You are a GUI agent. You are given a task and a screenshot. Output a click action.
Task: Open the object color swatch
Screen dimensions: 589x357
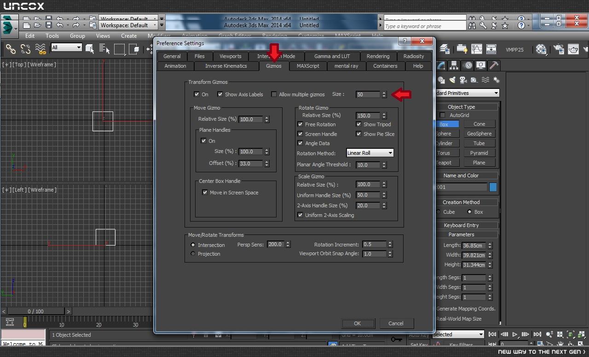(x=493, y=187)
